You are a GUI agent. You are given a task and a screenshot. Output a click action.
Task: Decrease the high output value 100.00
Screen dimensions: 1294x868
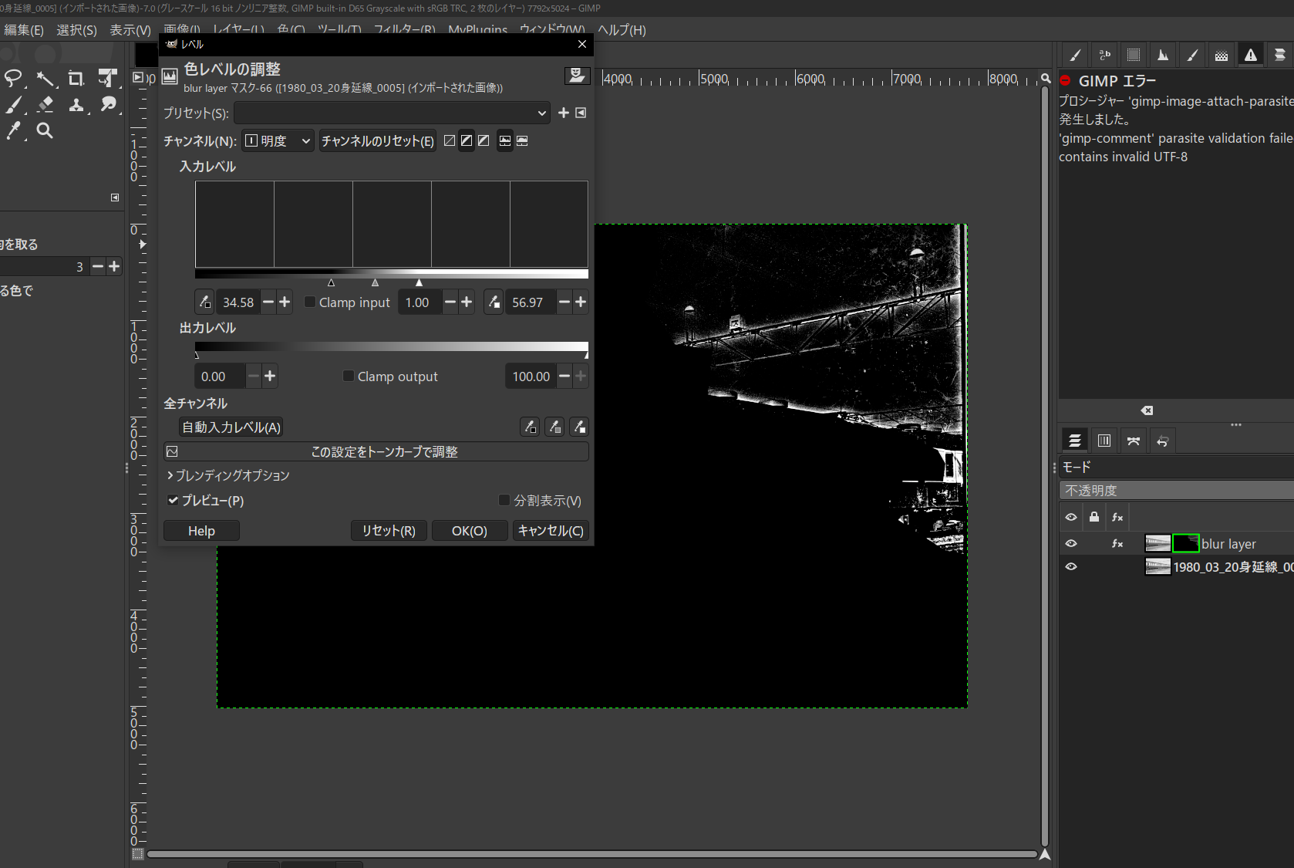[564, 376]
